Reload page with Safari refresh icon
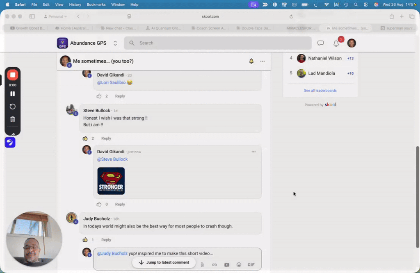 click(291, 16)
